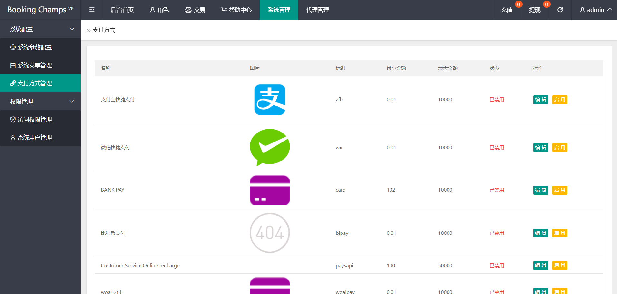Open the 后台首页 tab

tap(122, 10)
